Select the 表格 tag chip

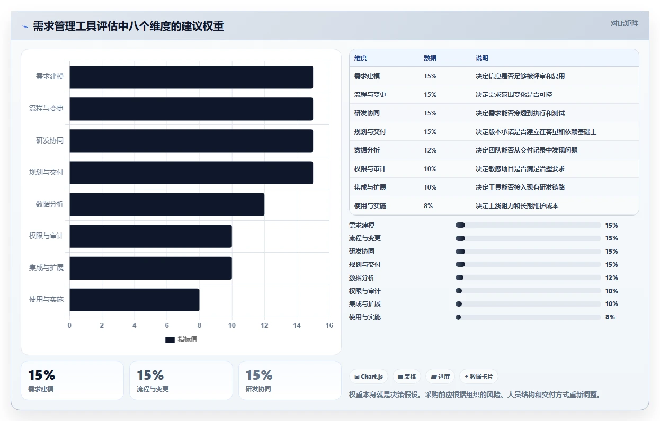point(407,377)
